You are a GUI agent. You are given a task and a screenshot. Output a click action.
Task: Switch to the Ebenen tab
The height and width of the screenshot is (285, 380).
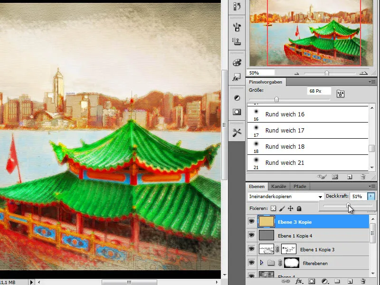pyautogui.click(x=256, y=186)
